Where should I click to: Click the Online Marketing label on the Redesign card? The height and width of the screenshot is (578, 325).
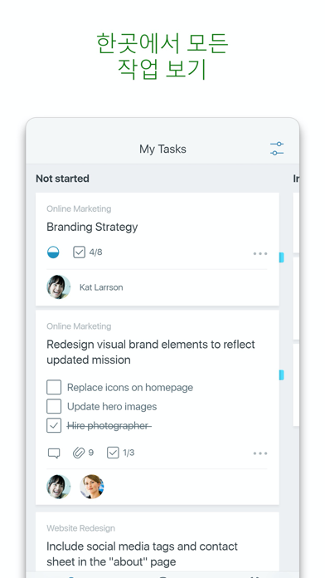pyautogui.click(x=79, y=326)
